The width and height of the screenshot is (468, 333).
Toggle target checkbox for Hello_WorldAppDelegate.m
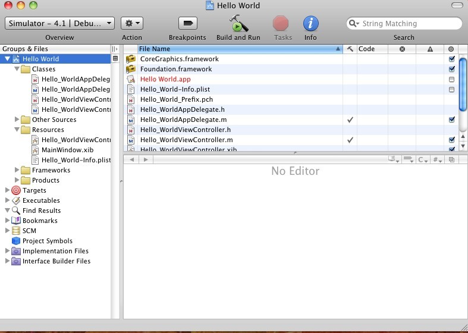(451, 120)
